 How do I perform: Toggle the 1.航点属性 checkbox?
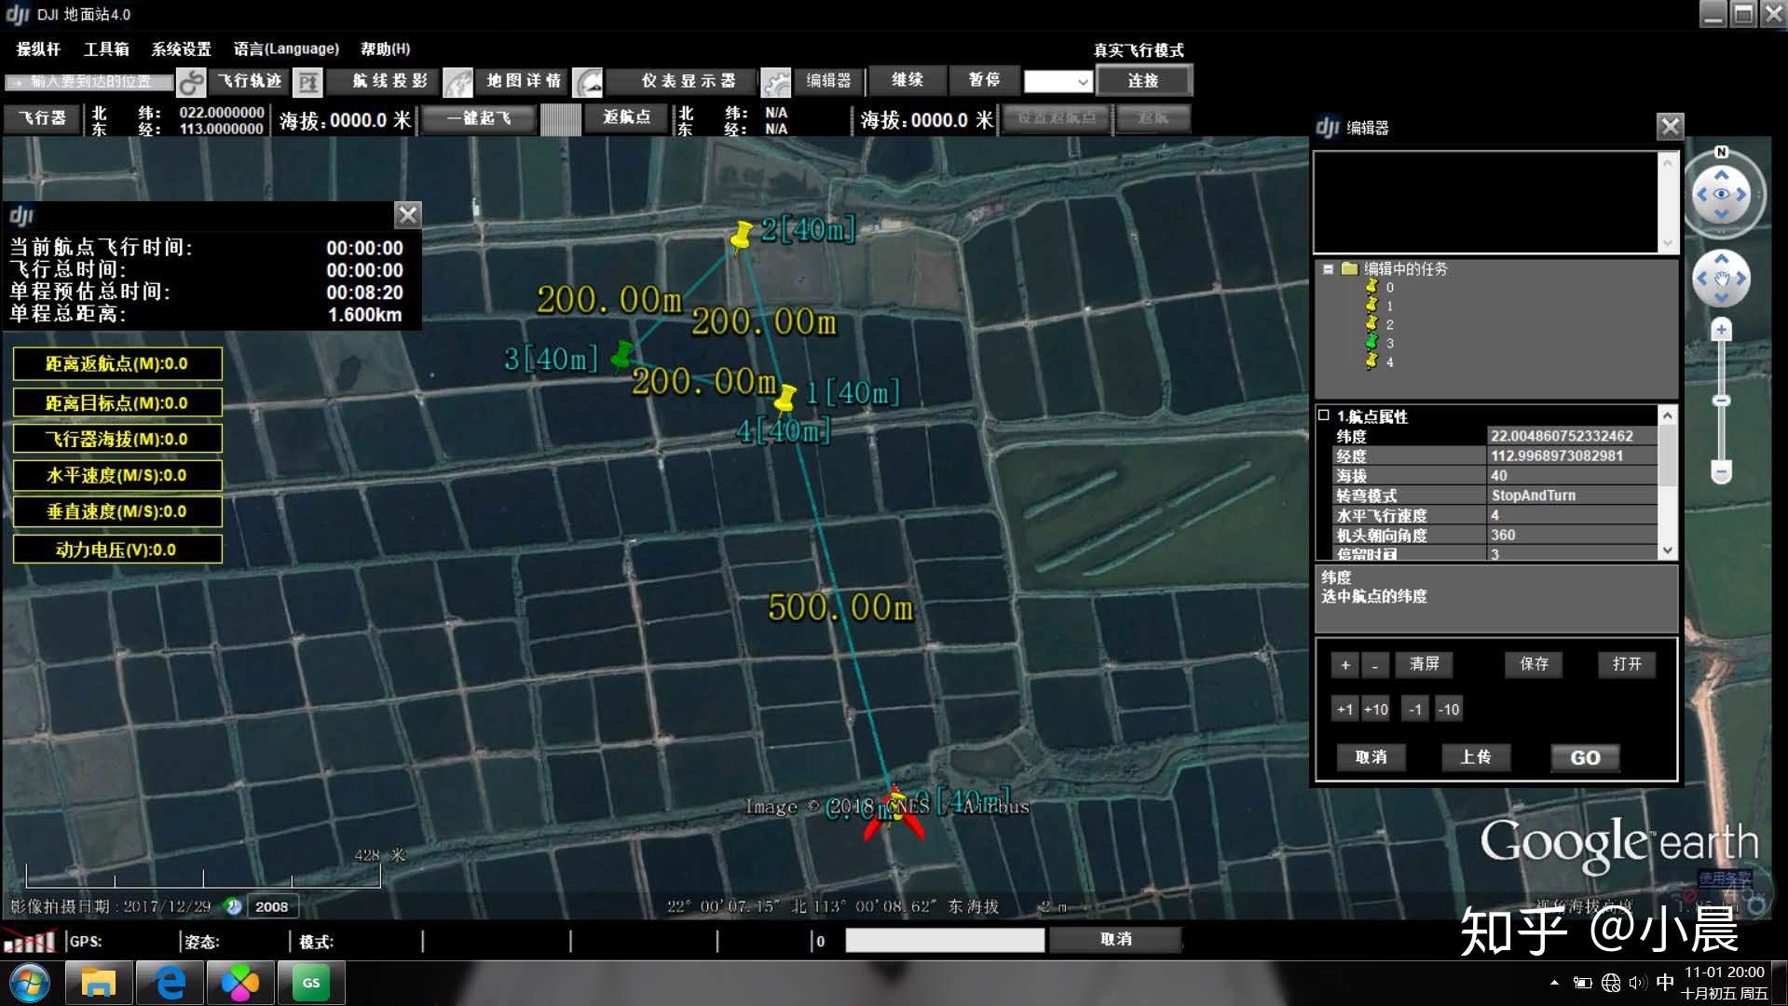[1324, 415]
